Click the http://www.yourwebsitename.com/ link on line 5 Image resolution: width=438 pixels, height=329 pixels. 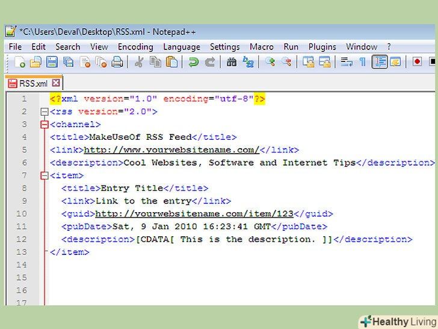tap(171, 150)
